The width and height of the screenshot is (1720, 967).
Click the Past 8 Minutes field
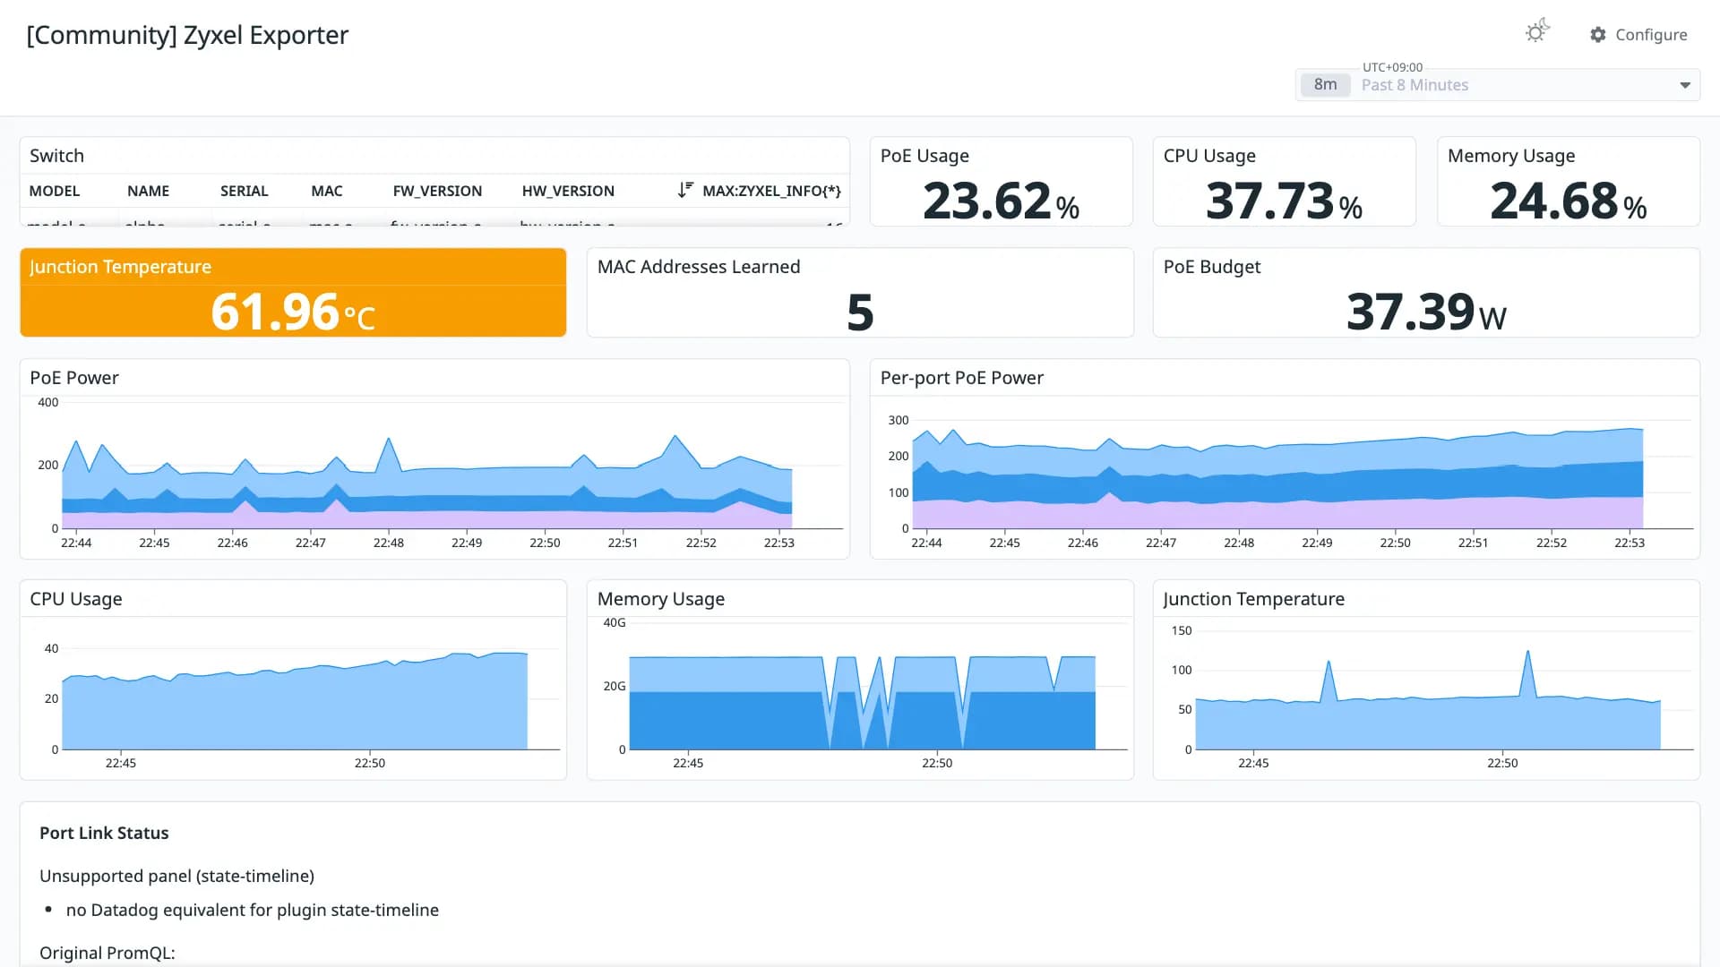click(x=1498, y=85)
